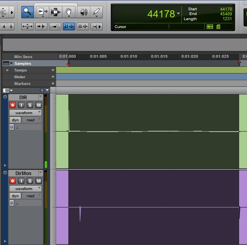Click the DIR track color strip

coord(5,131)
